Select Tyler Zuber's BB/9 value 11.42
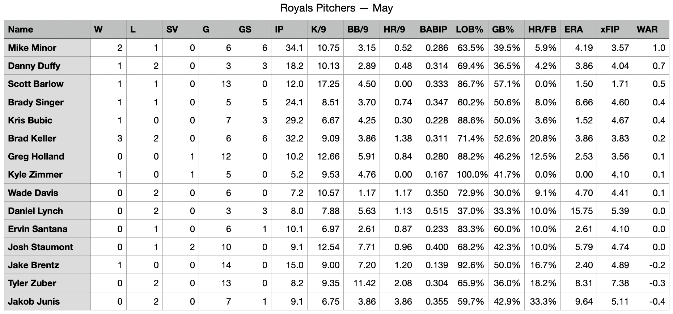The height and width of the screenshot is (314, 673). [x=364, y=283]
